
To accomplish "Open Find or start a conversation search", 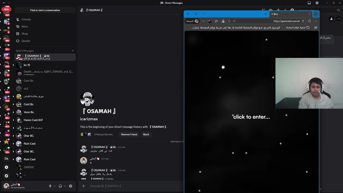I will [45, 10].
